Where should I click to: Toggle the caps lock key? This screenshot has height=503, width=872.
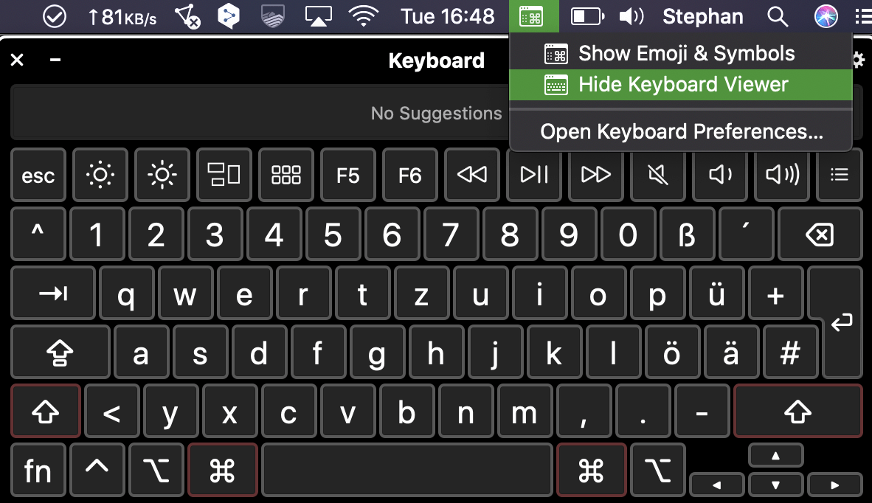click(x=60, y=353)
